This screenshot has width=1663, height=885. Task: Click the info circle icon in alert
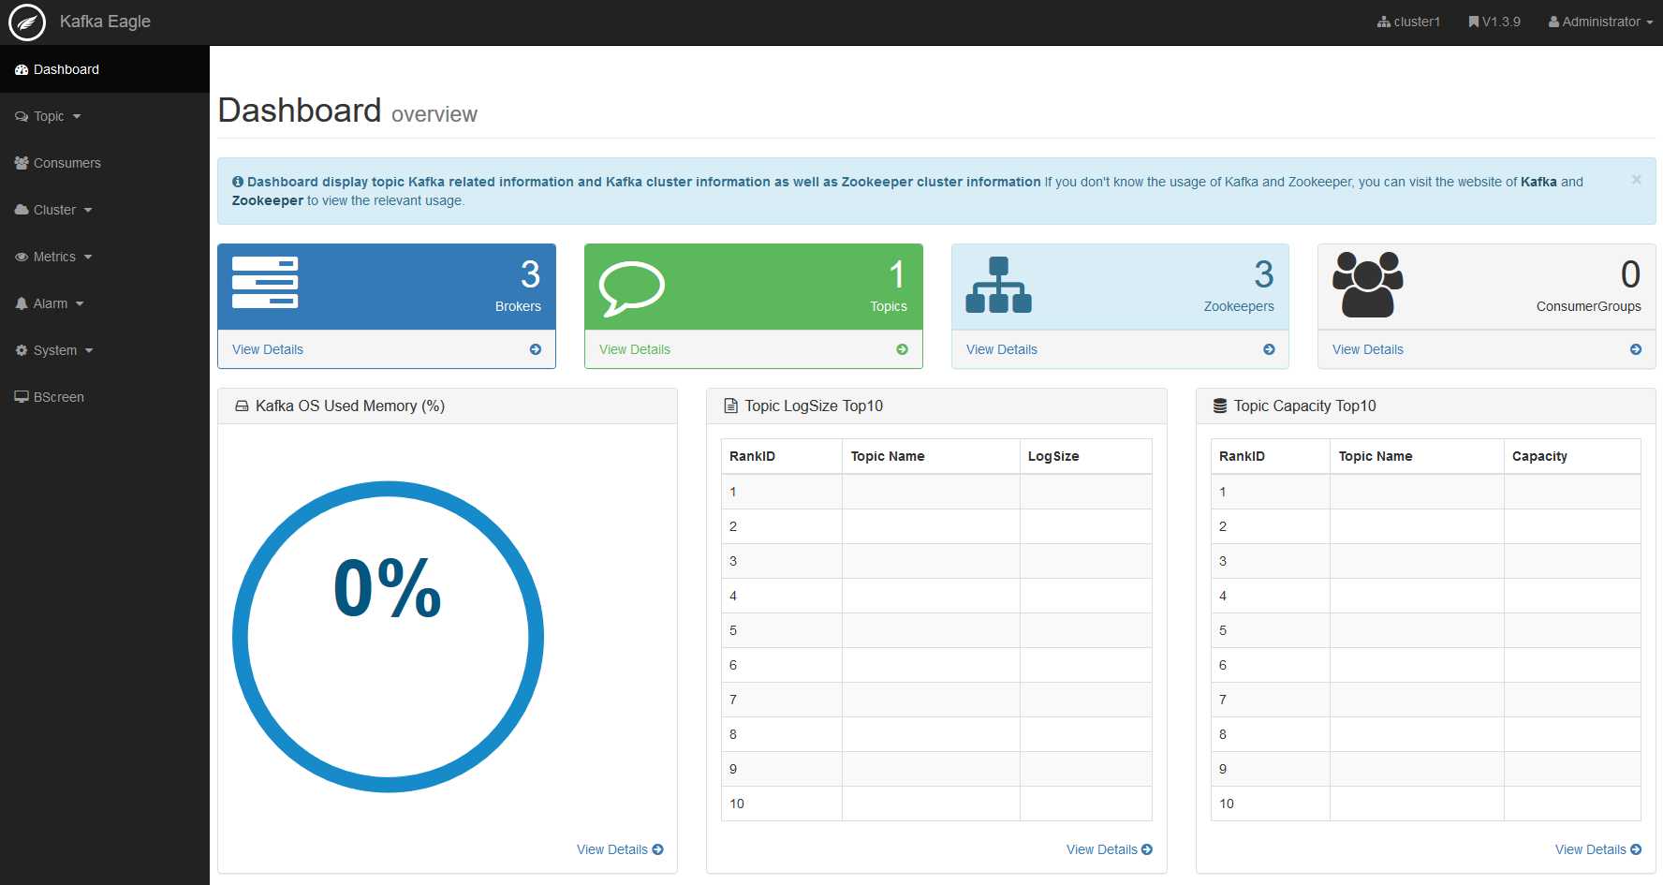point(238,182)
